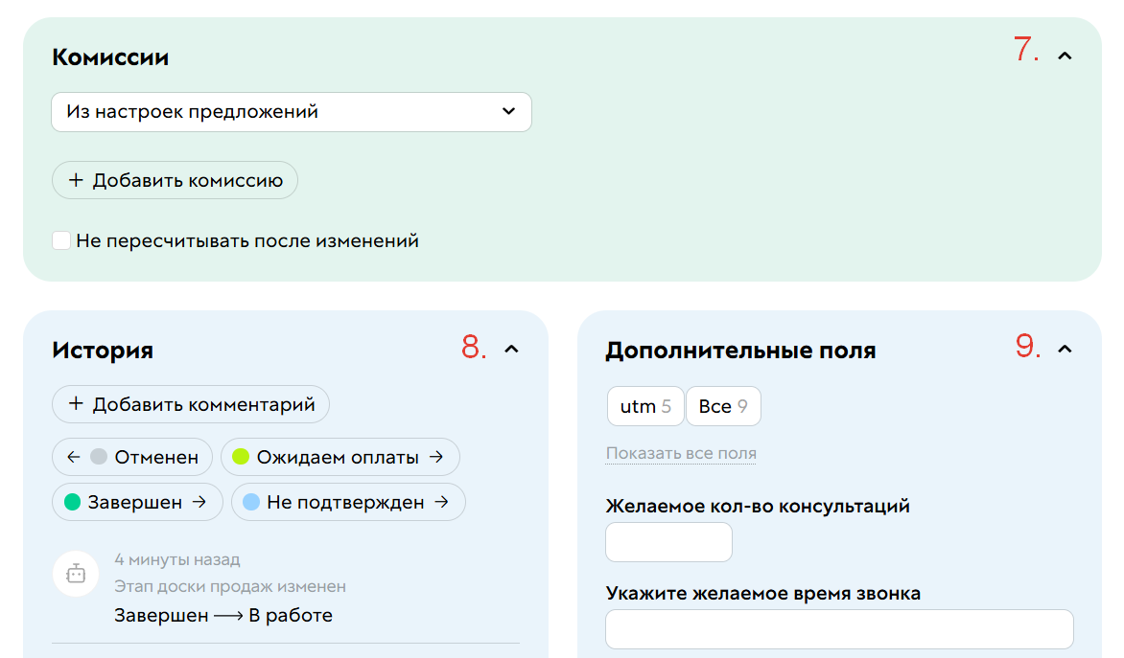Set status to Не подтвержден
The image size is (1124, 658).
click(348, 502)
